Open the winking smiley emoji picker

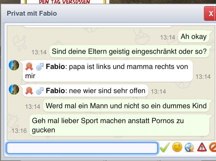pos(177,147)
